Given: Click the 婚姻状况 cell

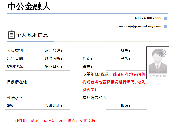Looking at the screenshot, I should tap(24, 67).
